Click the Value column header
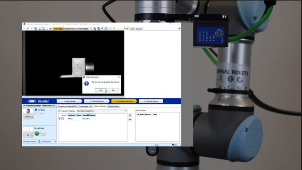 click(79, 115)
